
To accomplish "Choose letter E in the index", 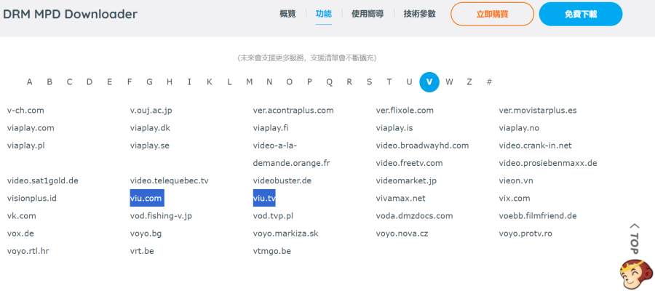I will (x=109, y=81).
